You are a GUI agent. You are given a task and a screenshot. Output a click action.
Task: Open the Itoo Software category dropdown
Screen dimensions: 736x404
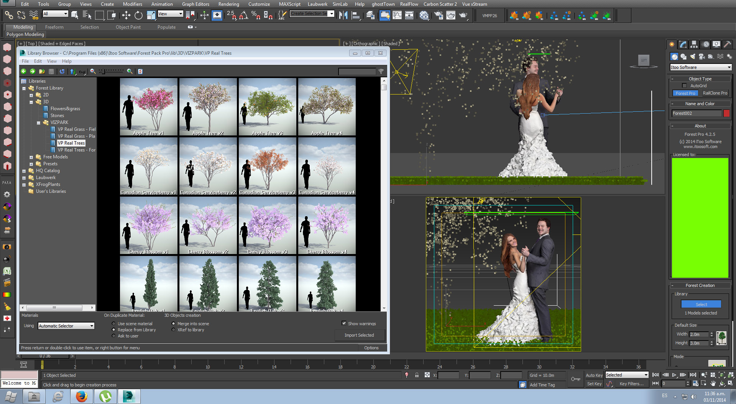[x=700, y=67]
